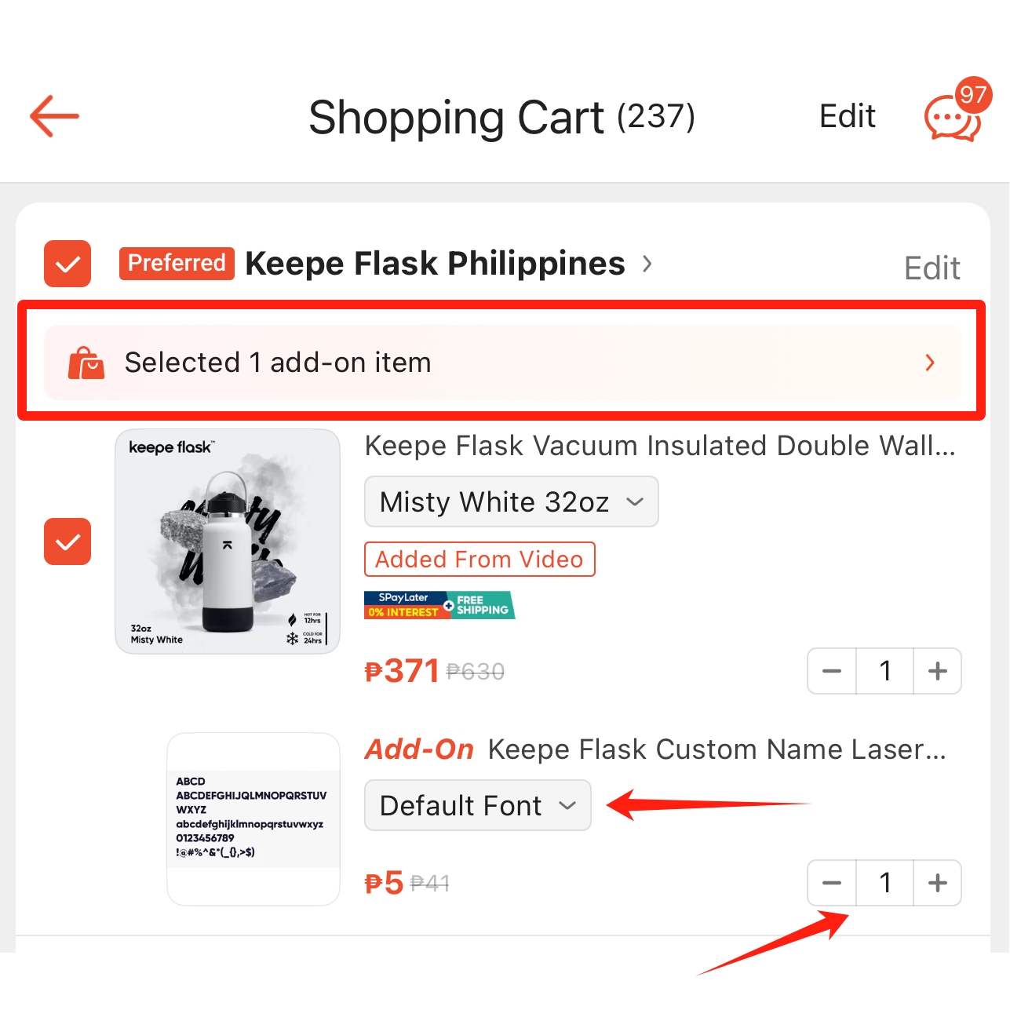Open the Default Font variation dropdown
1010x1010 pixels.
tap(478, 805)
